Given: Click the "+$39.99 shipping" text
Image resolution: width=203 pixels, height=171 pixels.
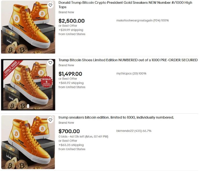Looking at the screenshot, I should 71,30.
